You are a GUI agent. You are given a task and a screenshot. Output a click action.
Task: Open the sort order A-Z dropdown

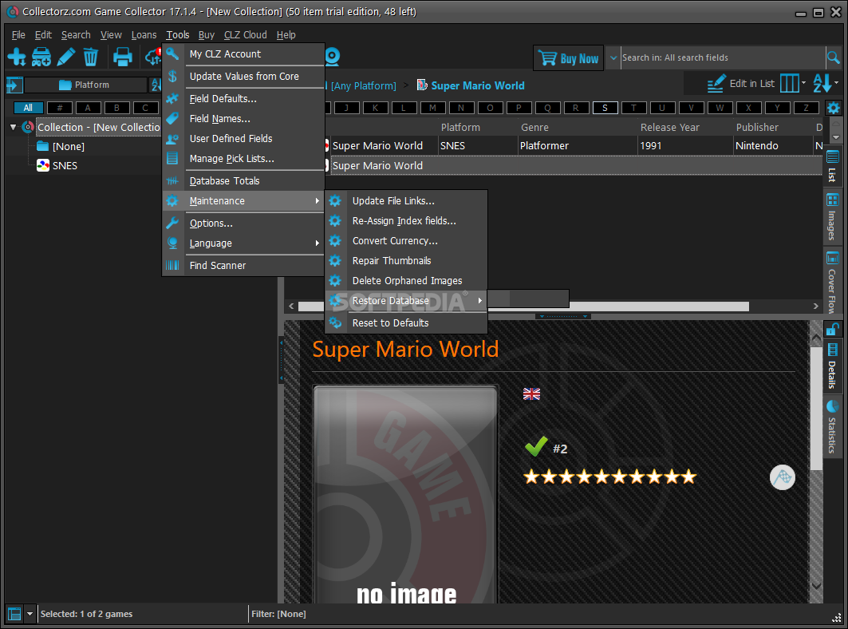[x=826, y=83]
